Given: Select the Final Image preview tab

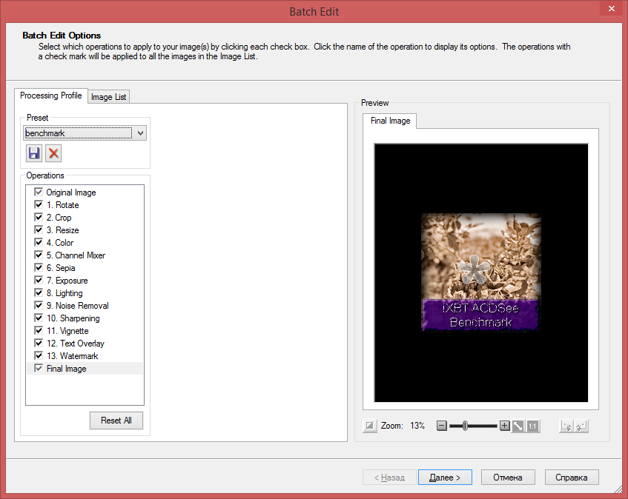Looking at the screenshot, I should click(x=390, y=121).
